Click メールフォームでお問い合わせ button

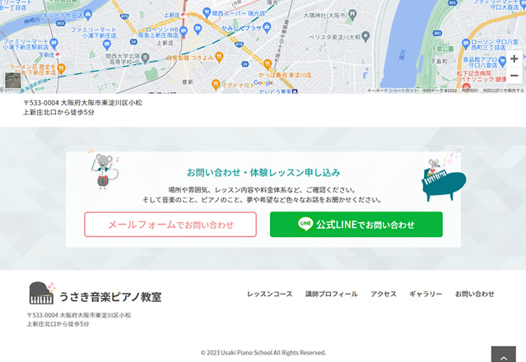(170, 225)
